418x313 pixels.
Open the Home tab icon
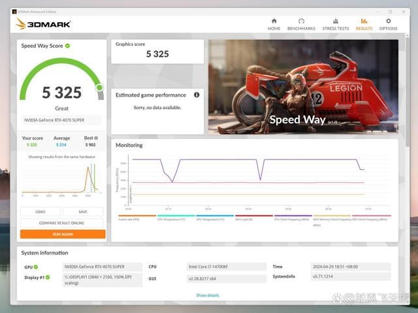274,21
